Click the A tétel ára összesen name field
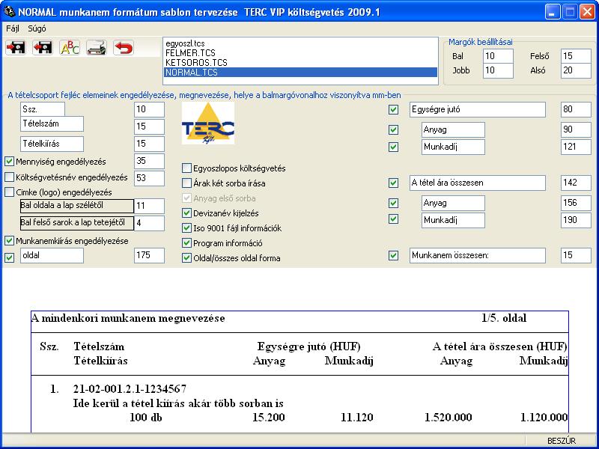This screenshot has width=599, height=449. click(x=478, y=183)
